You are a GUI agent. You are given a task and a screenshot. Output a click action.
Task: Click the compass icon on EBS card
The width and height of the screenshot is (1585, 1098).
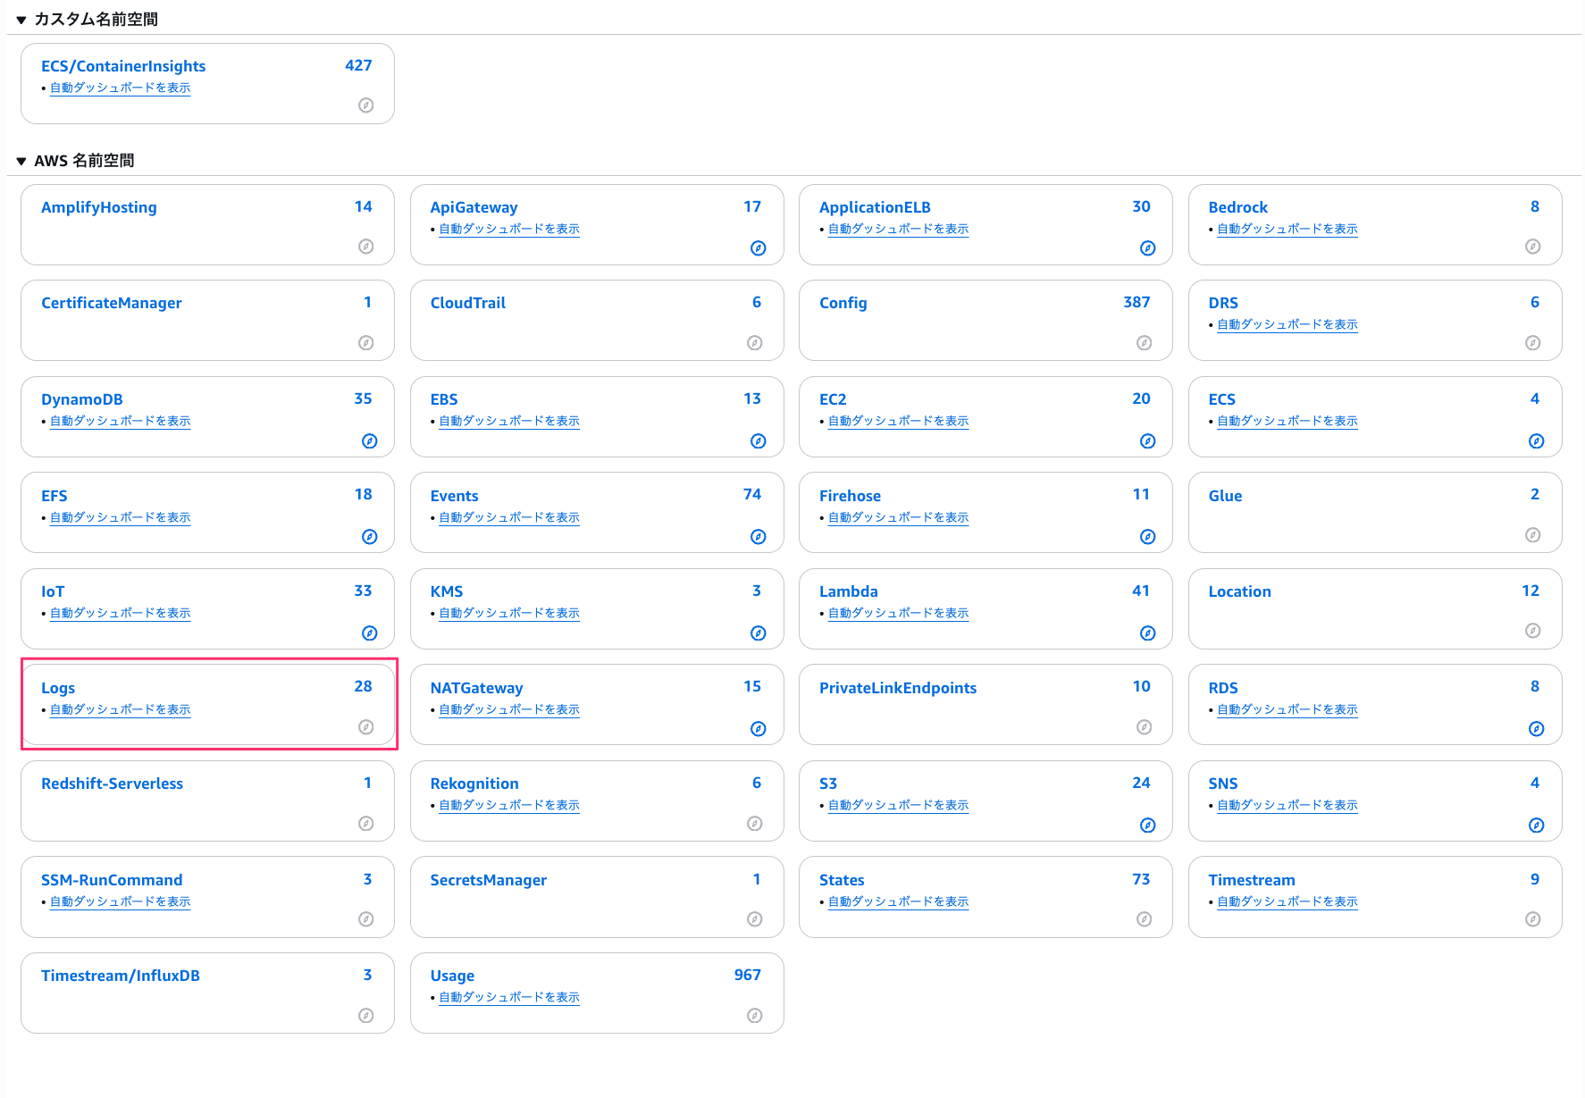(x=759, y=441)
